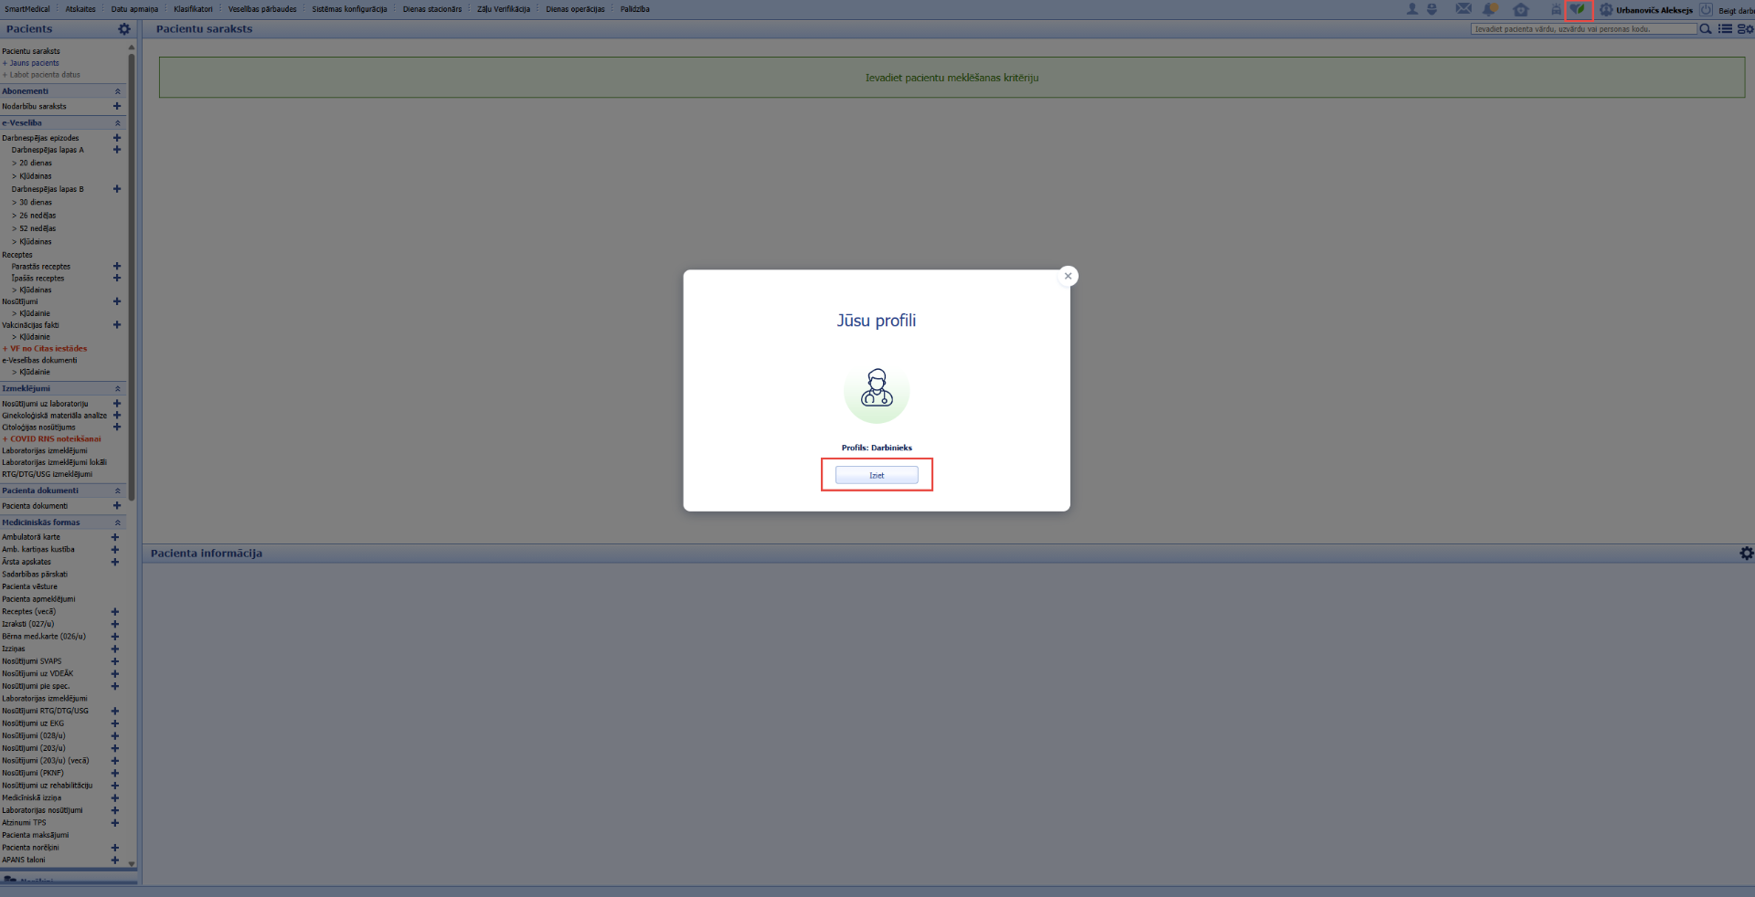
Task: Click the home clinic icon
Action: click(x=1521, y=9)
